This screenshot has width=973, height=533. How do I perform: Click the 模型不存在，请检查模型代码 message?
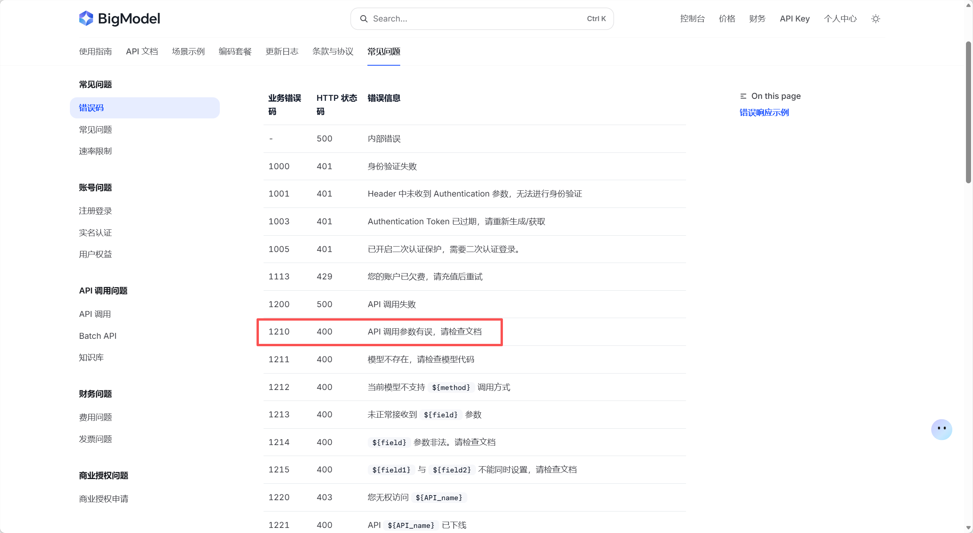(x=421, y=360)
